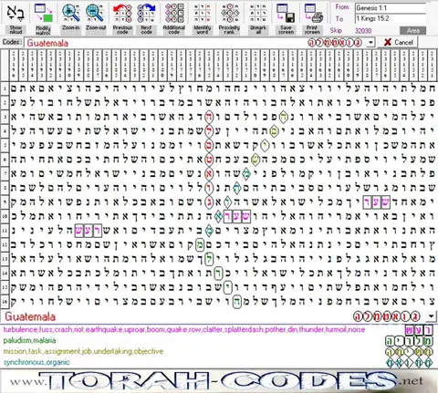Select the mission, task, assignment legend line

pos(83,351)
